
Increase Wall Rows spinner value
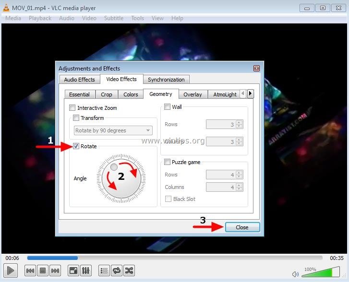[x=239, y=122]
